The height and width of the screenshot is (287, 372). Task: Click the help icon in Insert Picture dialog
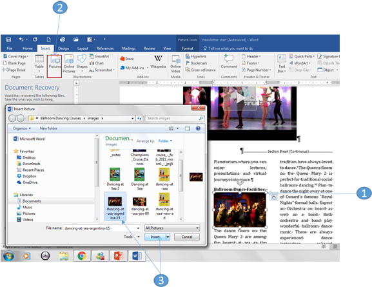[x=198, y=128]
